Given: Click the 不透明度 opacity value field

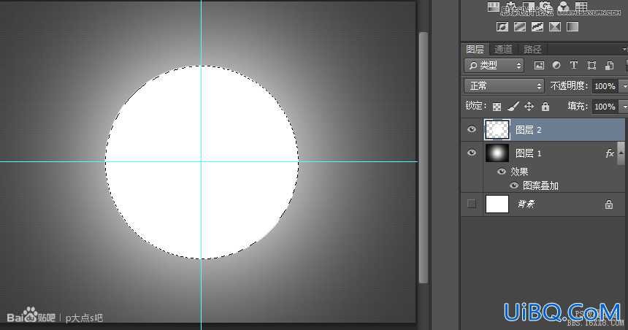Looking at the screenshot, I should [x=605, y=86].
